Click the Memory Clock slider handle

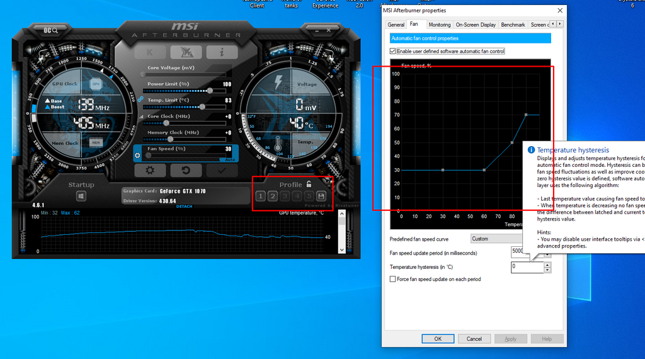171,139
